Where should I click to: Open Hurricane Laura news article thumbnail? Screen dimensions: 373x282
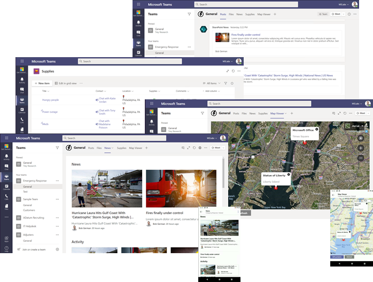107,189
